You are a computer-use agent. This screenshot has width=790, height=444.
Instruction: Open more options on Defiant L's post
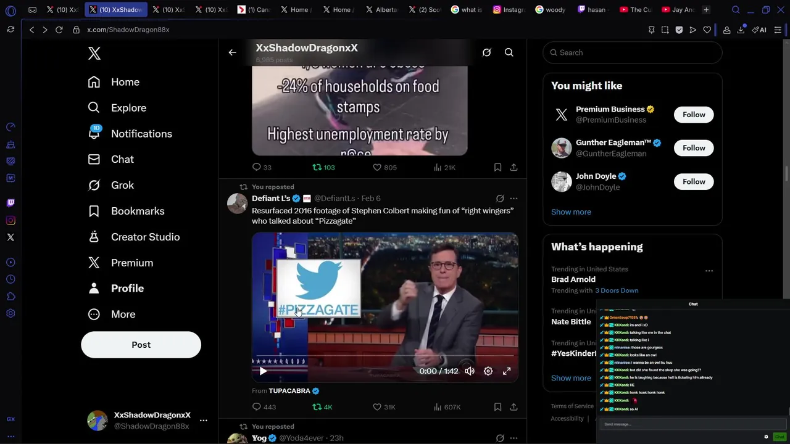513,199
